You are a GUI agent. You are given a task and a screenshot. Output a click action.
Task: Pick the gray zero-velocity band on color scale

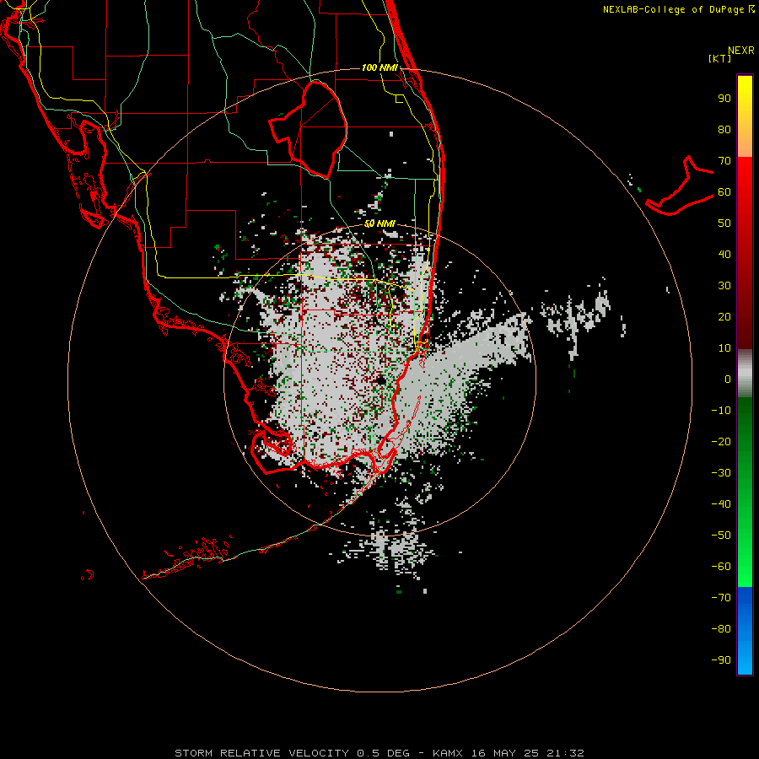(x=745, y=374)
